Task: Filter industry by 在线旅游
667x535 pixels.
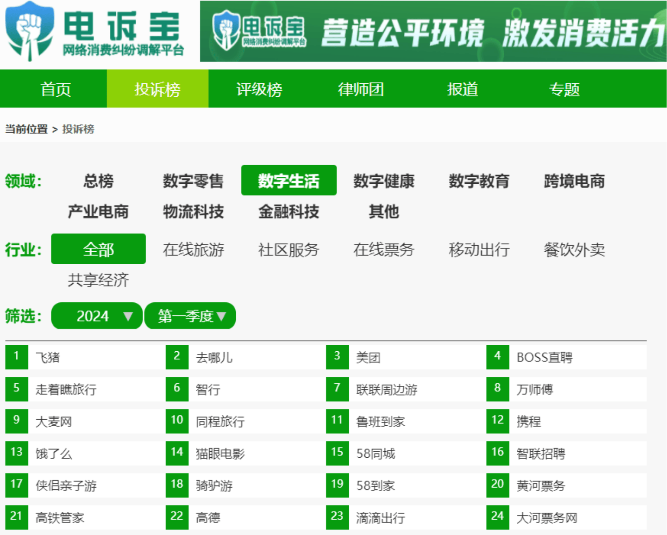Action: 194,249
